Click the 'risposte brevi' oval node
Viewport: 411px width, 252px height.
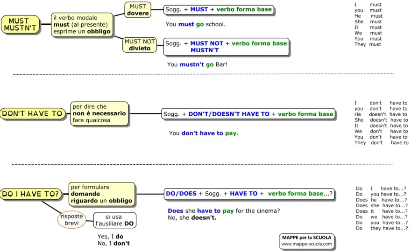[71, 220]
